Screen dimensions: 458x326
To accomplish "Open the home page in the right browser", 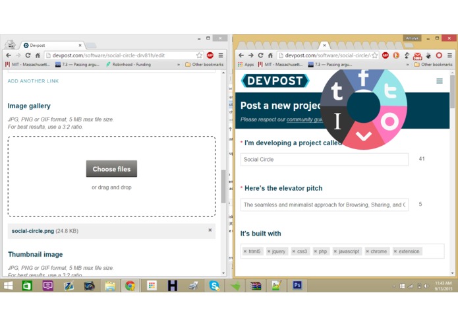I will tap(270, 55).
